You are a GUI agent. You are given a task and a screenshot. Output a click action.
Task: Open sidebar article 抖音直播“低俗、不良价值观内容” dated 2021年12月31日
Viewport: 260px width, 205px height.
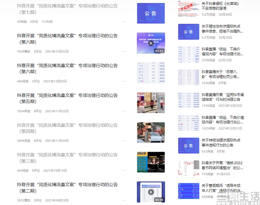click(x=223, y=120)
